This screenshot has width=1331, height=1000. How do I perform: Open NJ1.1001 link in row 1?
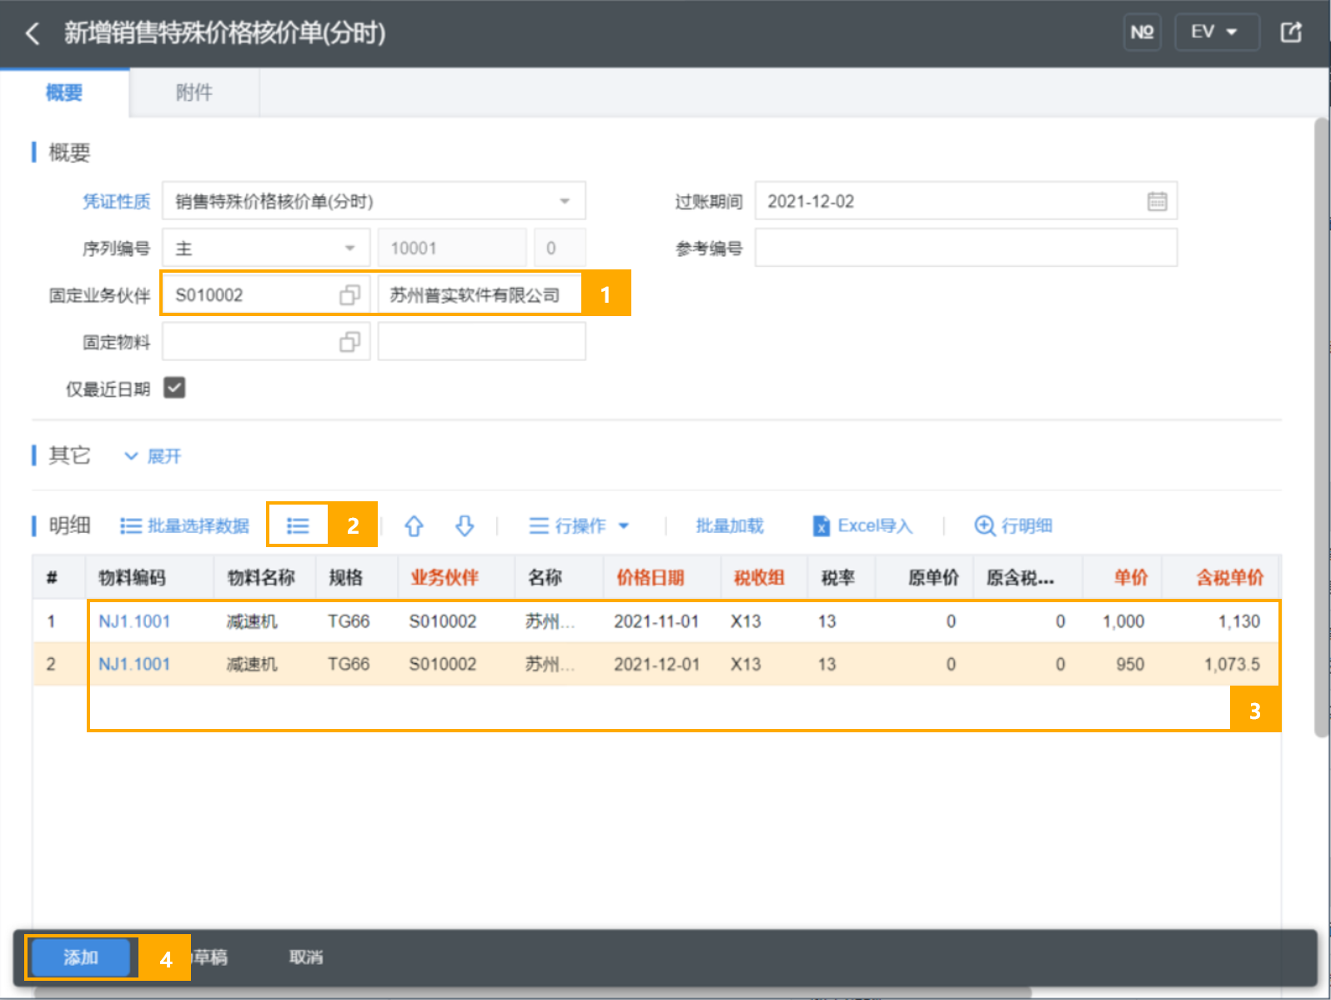134,621
